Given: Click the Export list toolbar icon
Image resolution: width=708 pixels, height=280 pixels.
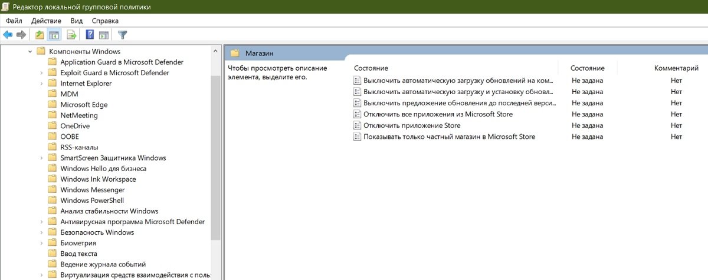Looking at the screenshot, I should point(71,35).
